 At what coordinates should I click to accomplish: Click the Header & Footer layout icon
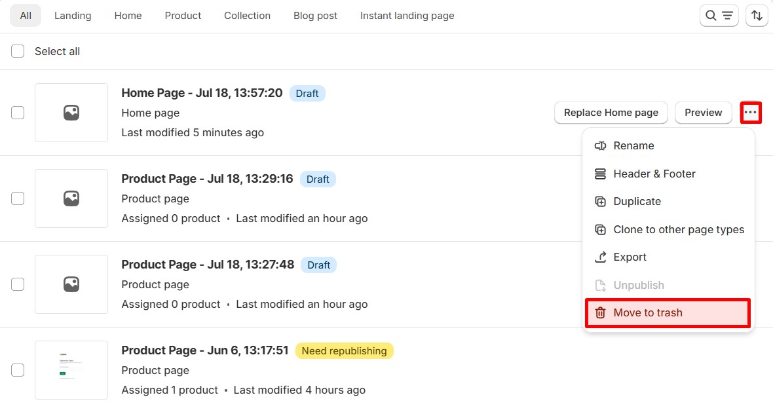600,174
